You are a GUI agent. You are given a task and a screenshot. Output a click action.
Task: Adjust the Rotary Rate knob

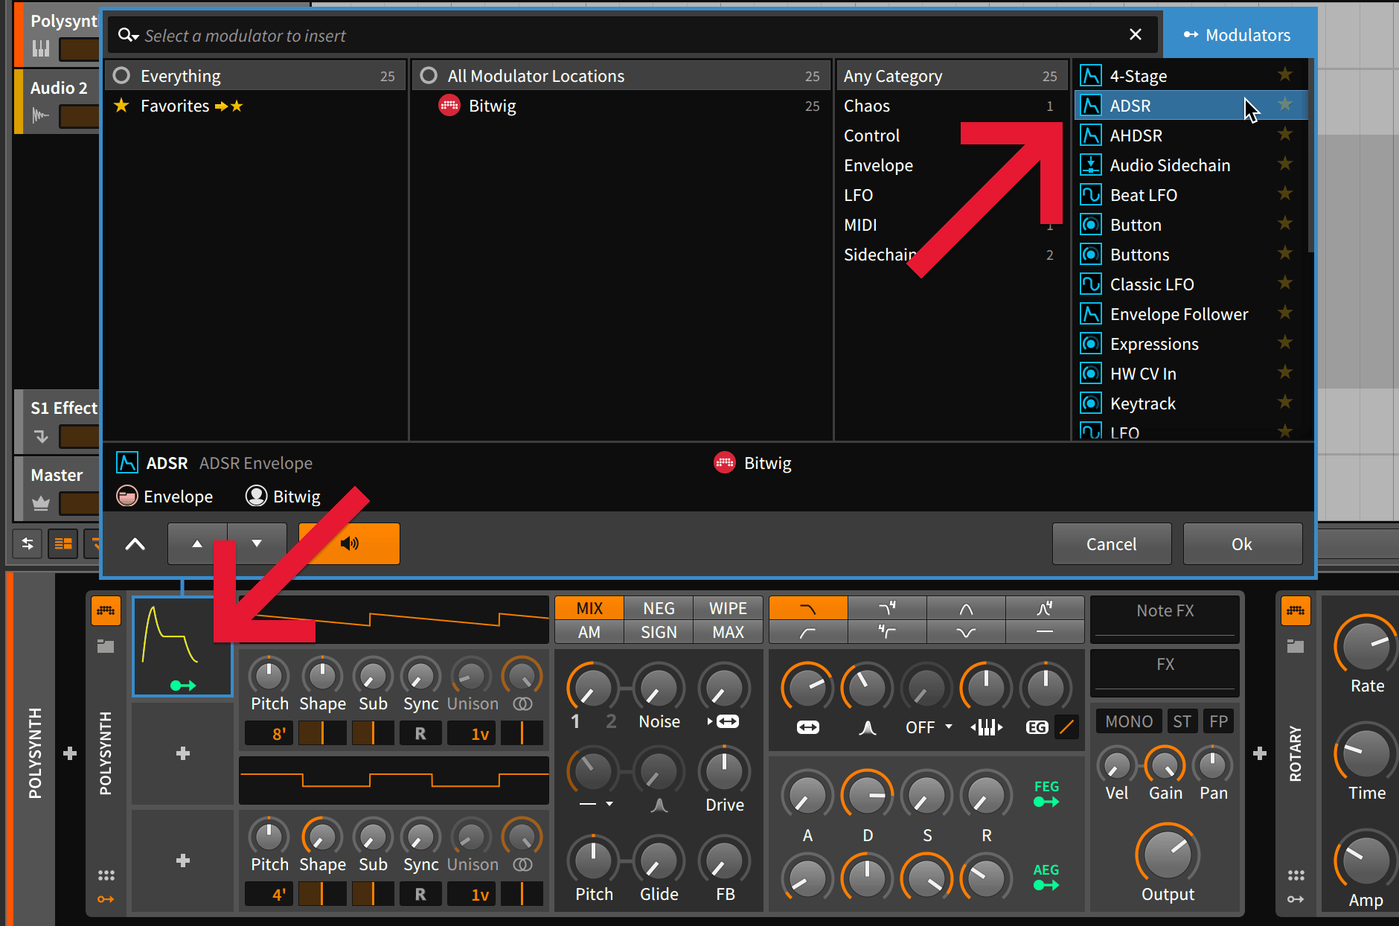pyautogui.click(x=1365, y=646)
